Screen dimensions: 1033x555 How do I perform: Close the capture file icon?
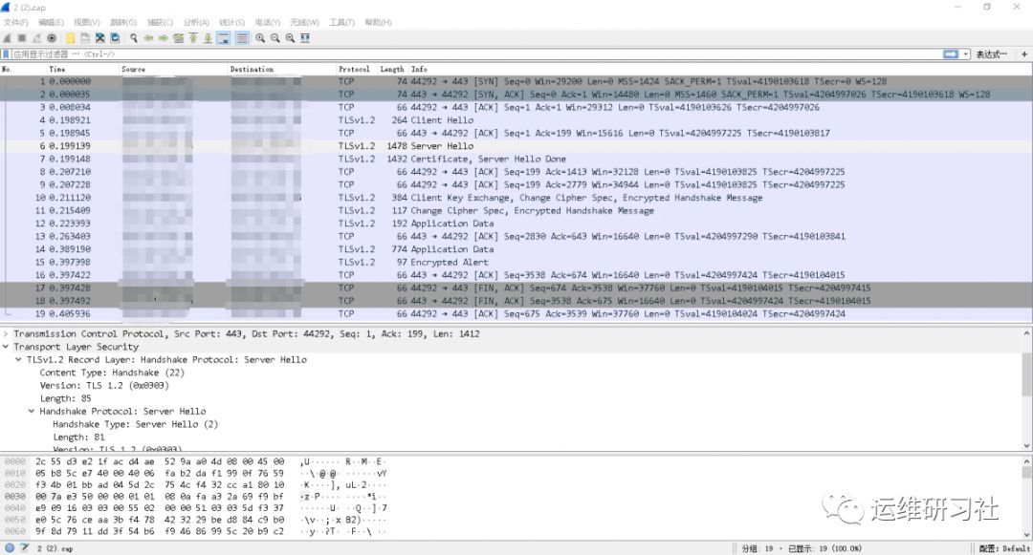(x=100, y=38)
